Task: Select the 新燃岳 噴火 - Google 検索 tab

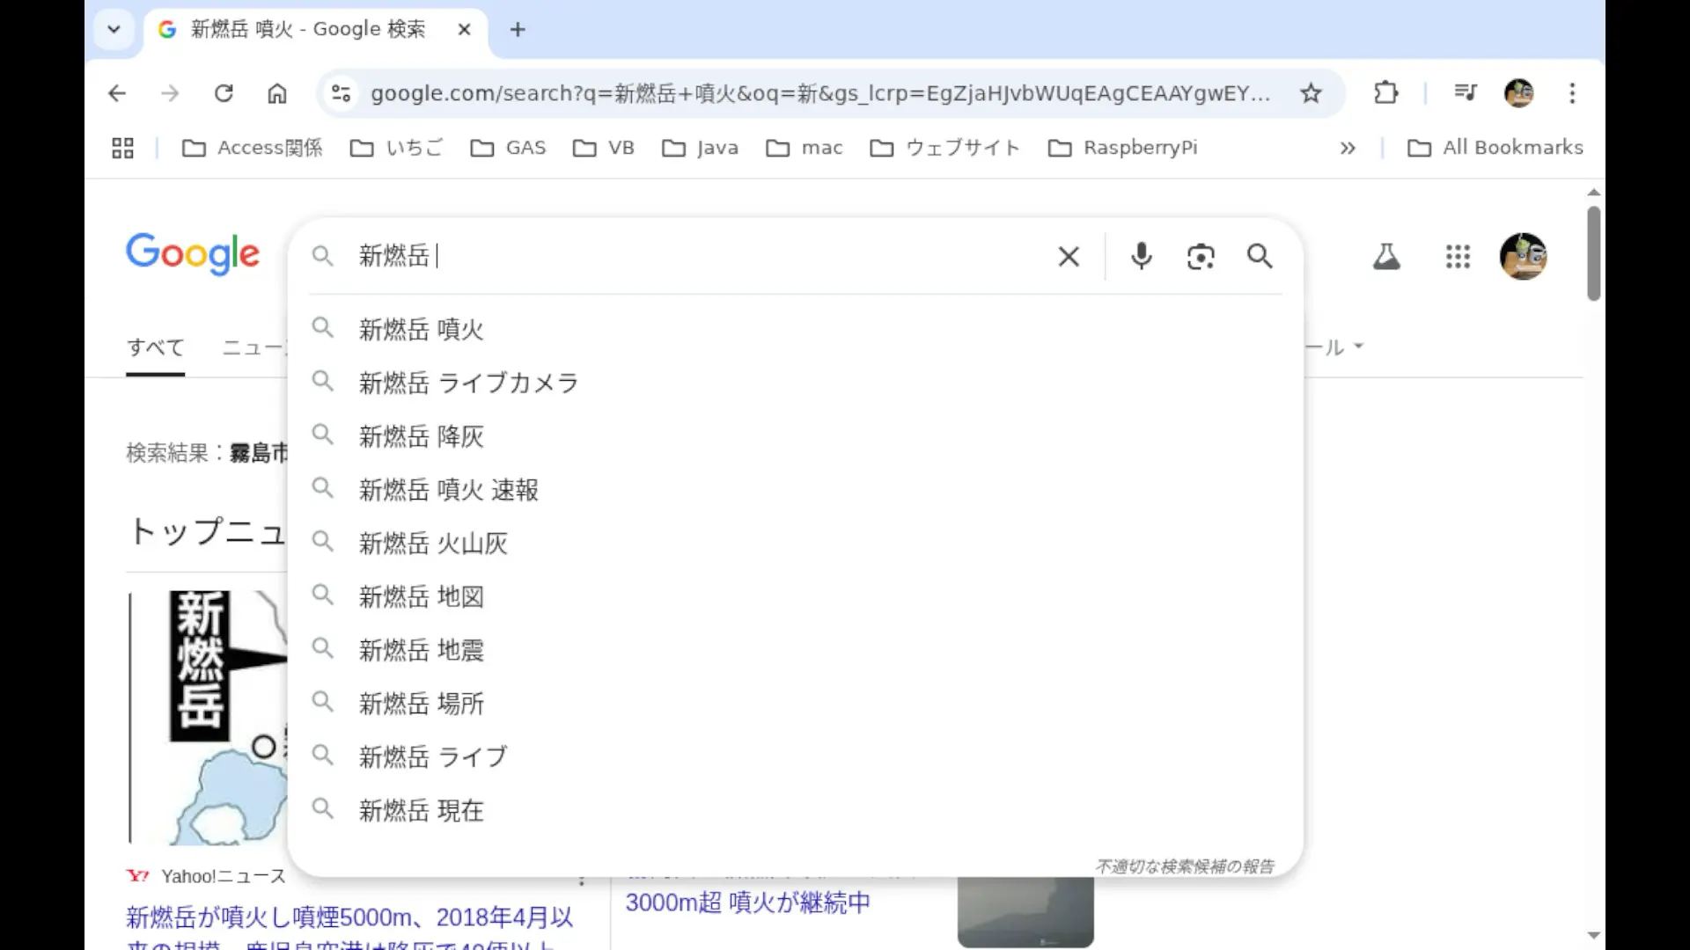Action: pyautogui.click(x=308, y=29)
